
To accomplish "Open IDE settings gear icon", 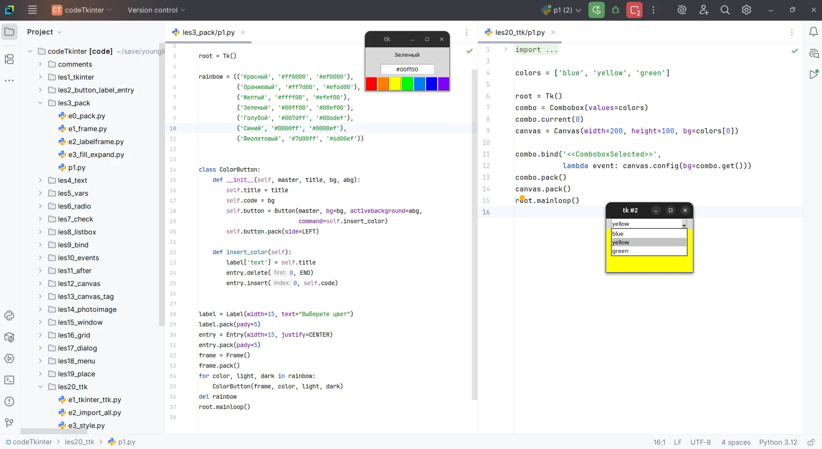I will 746,10.
